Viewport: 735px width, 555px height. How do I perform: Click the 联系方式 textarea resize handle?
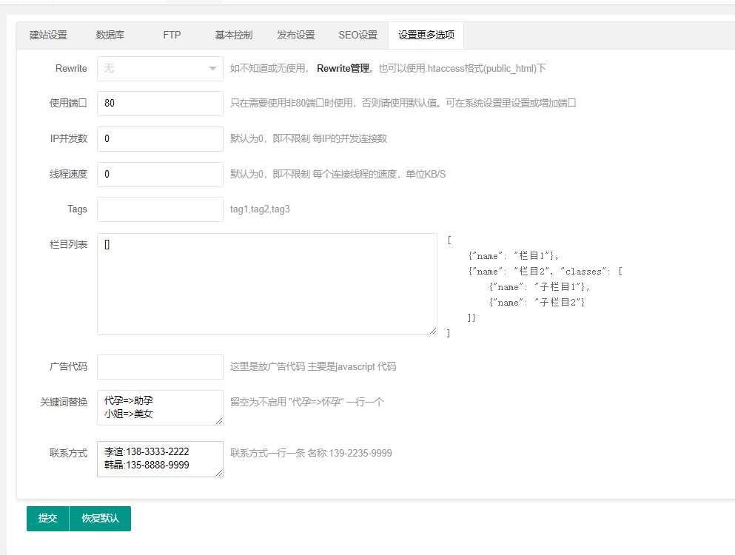[x=219, y=473]
